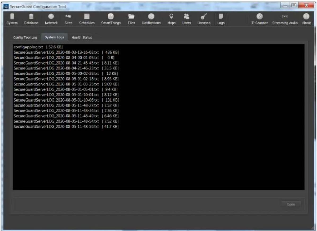Select log file 2020-08-05-01-10-06.txt

tap(66, 100)
